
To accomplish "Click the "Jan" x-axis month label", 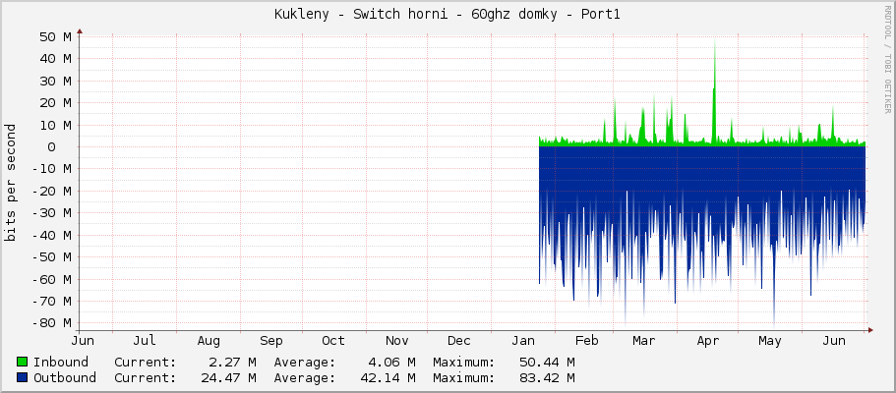I will coord(523,341).
